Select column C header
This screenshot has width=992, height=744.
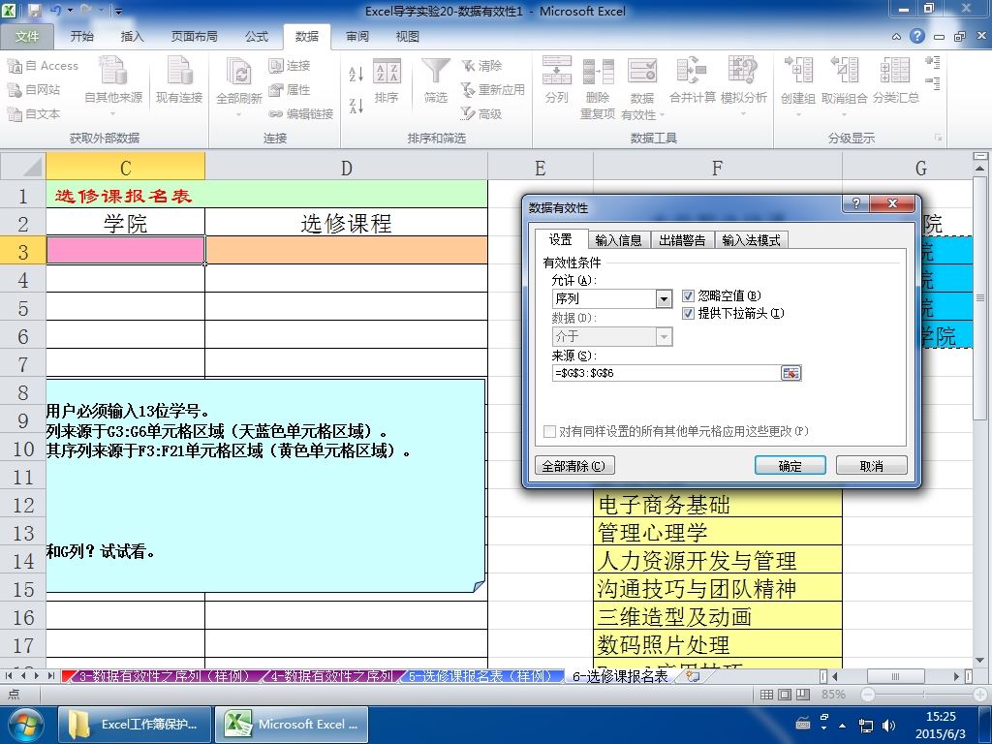point(125,168)
